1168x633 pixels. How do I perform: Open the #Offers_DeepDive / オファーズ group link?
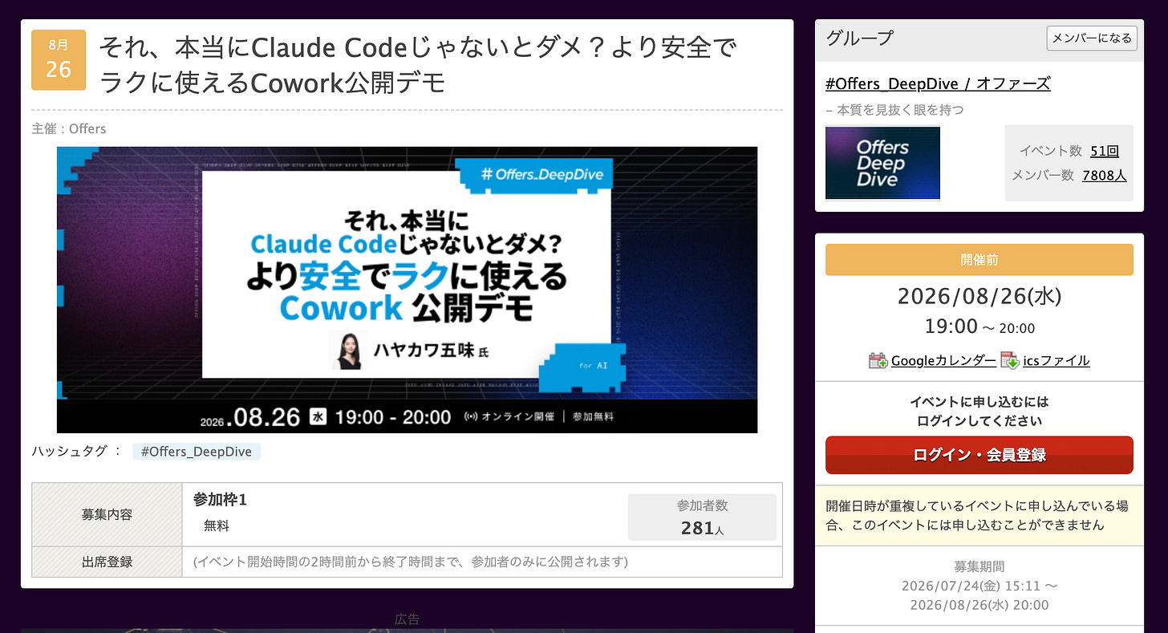(938, 83)
